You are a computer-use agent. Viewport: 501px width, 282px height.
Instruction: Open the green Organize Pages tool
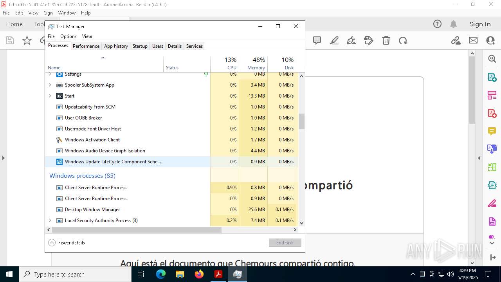click(x=492, y=167)
